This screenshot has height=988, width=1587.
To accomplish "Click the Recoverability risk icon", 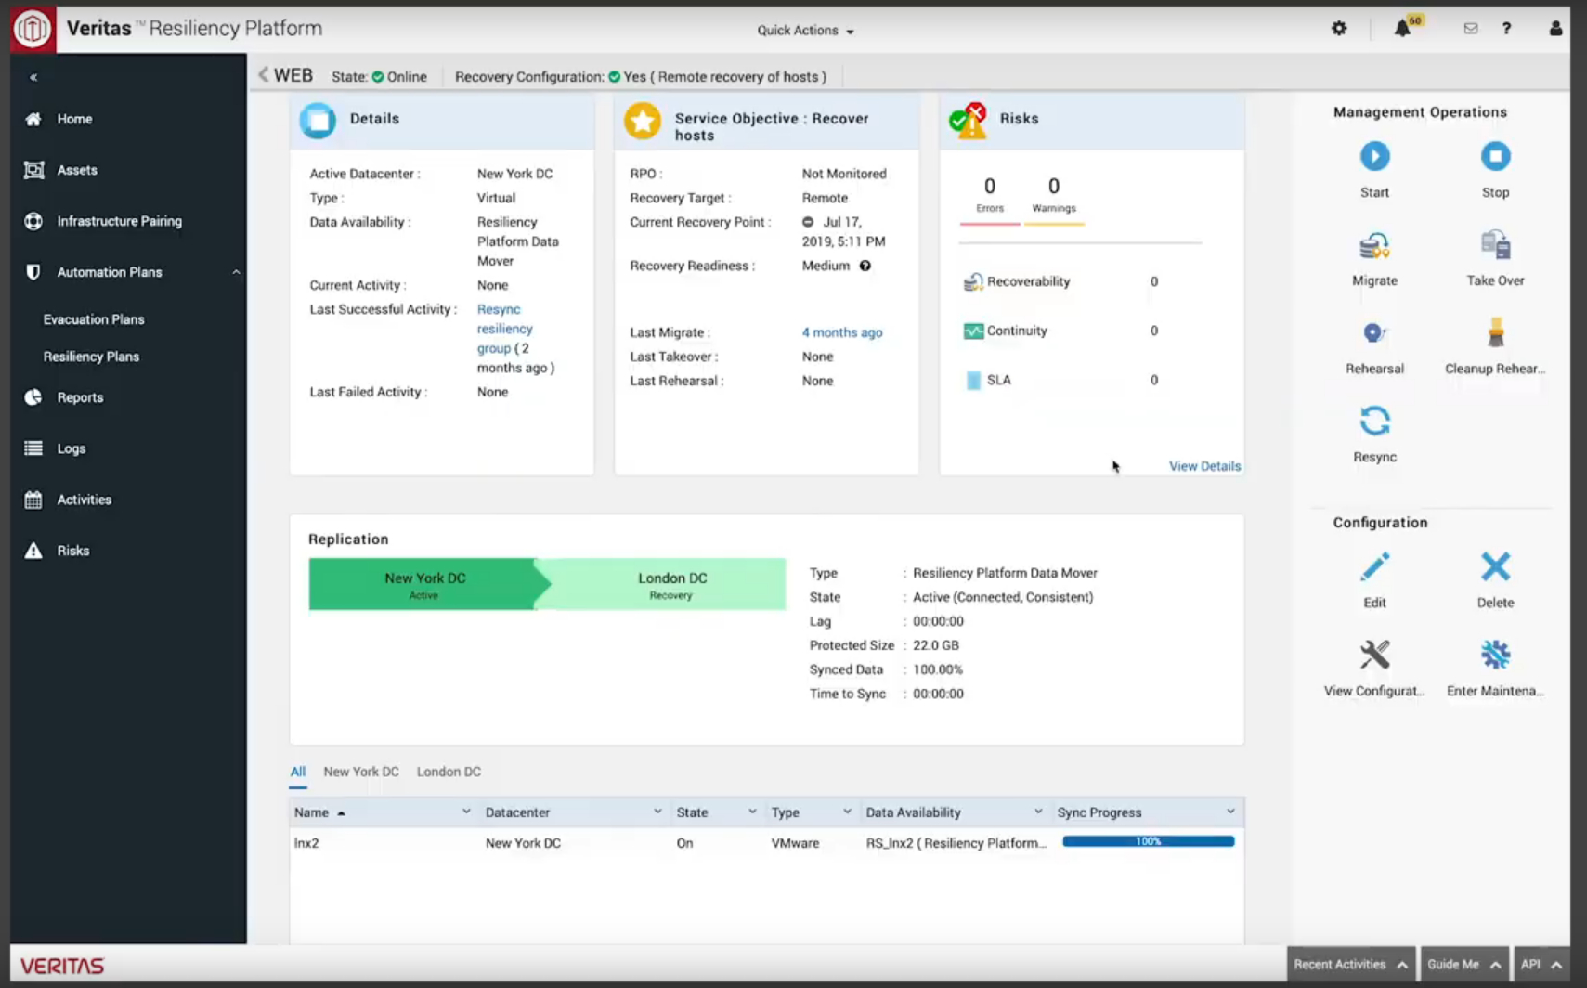I will coord(972,281).
